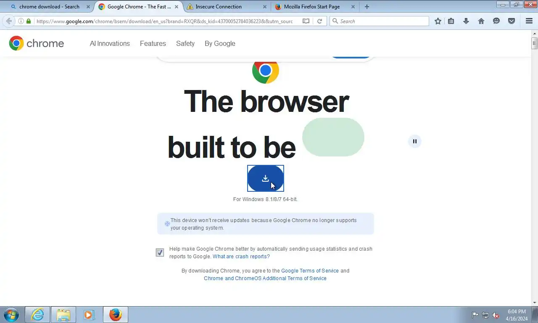The width and height of the screenshot is (538, 323).
Task: Open the Safety menu item
Action: click(x=185, y=43)
